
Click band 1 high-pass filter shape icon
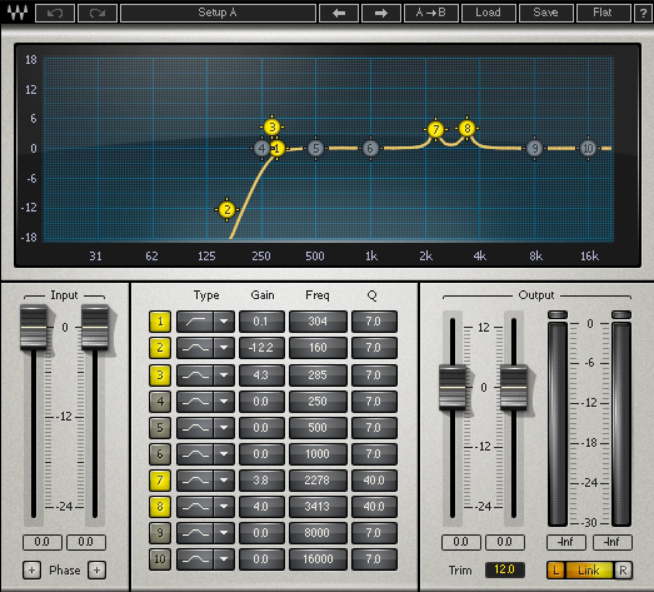[195, 322]
